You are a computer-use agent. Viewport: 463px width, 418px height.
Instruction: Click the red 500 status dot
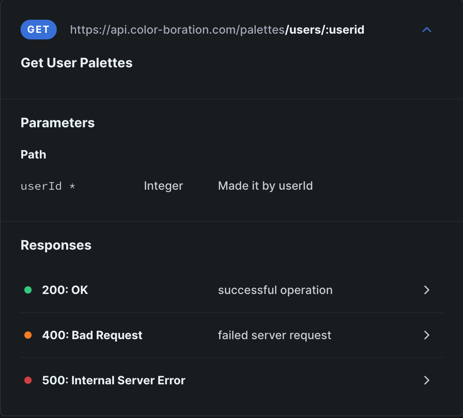28,380
